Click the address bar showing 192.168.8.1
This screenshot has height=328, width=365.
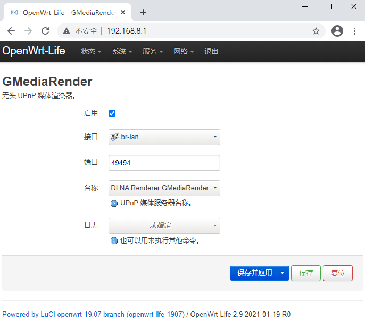[x=191, y=31]
